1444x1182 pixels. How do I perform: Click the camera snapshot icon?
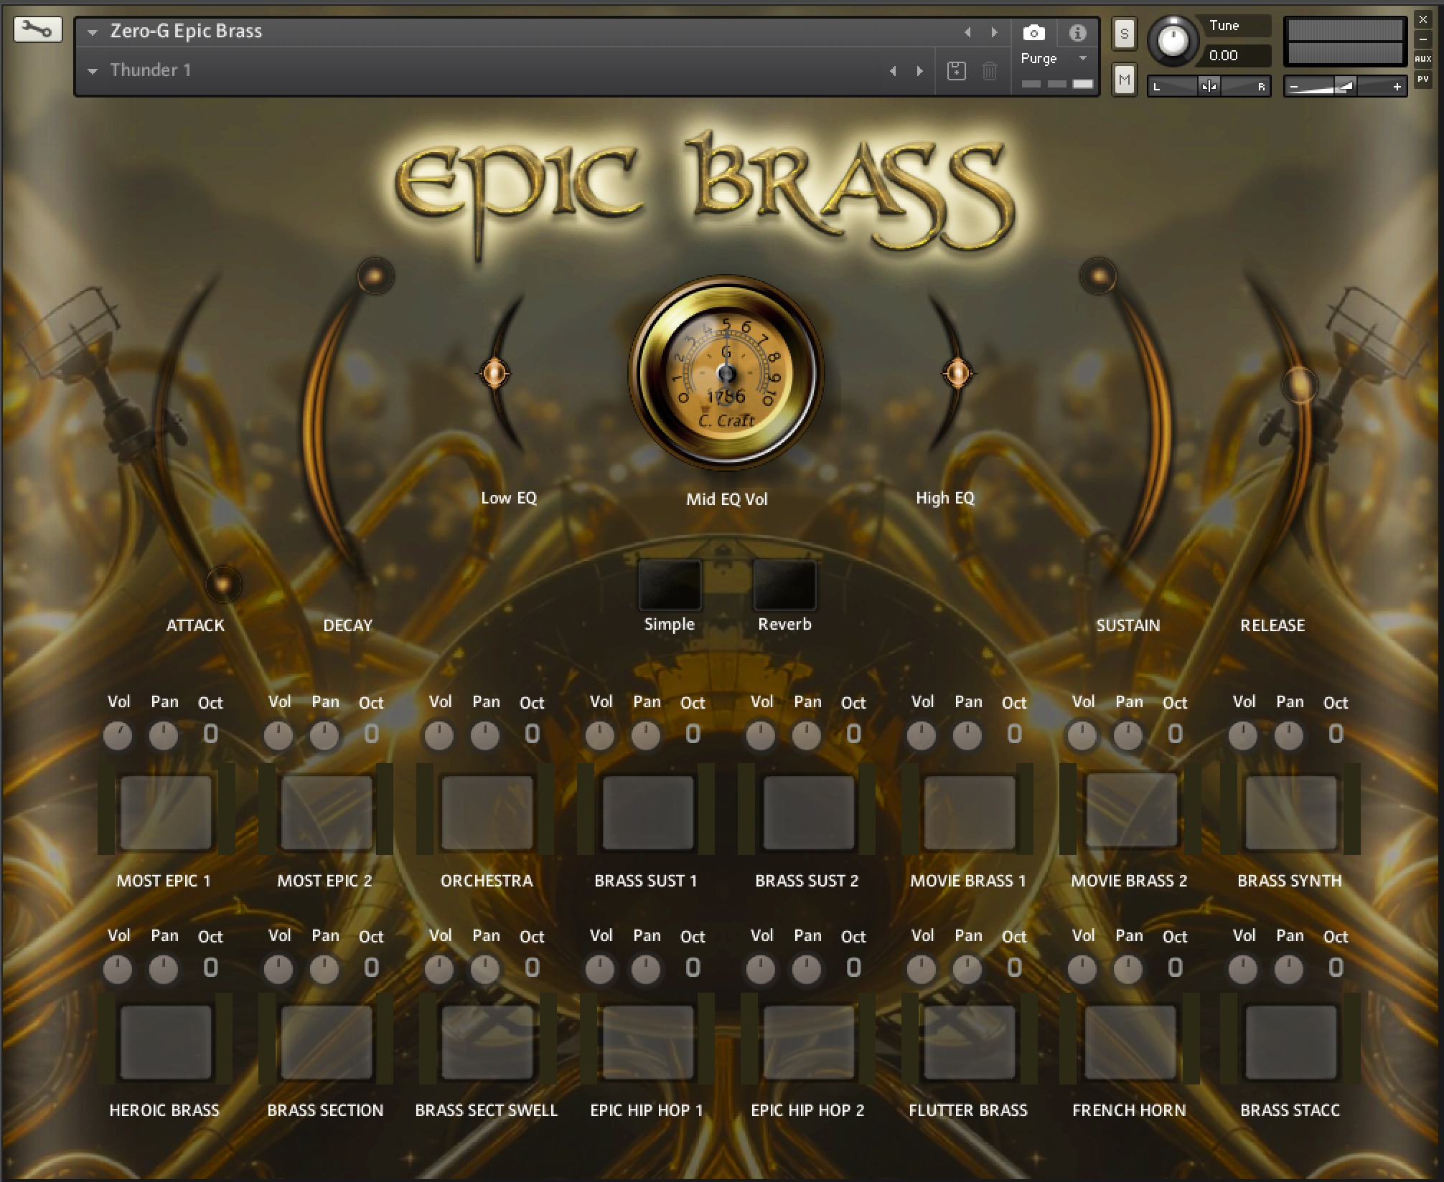tap(1033, 32)
